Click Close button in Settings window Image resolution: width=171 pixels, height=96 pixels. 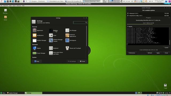(x=82, y=61)
